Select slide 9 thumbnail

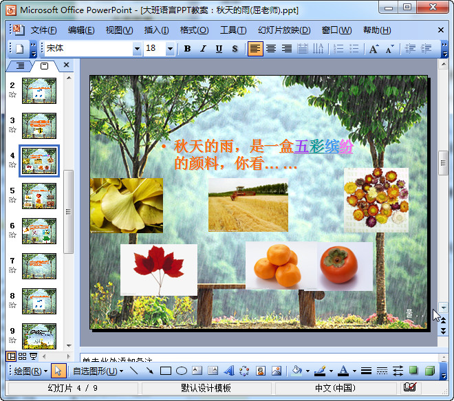pyautogui.click(x=39, y=336)
